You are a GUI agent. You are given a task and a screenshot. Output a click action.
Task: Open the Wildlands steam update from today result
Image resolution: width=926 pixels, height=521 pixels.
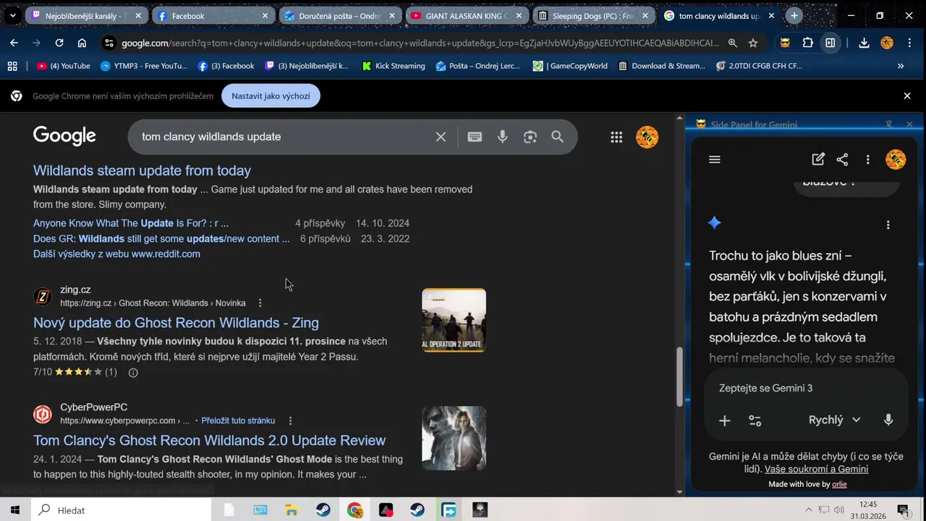click(142, 171)
